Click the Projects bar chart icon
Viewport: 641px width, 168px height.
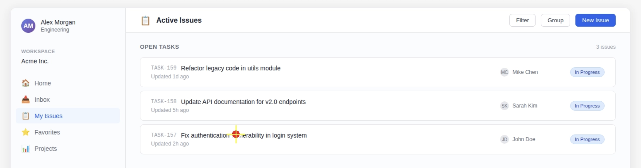point(26,149)
